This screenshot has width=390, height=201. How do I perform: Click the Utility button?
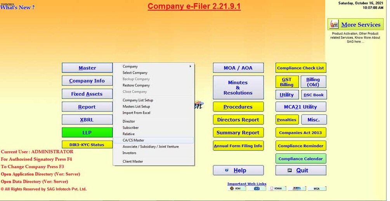(x=287, y=94)
